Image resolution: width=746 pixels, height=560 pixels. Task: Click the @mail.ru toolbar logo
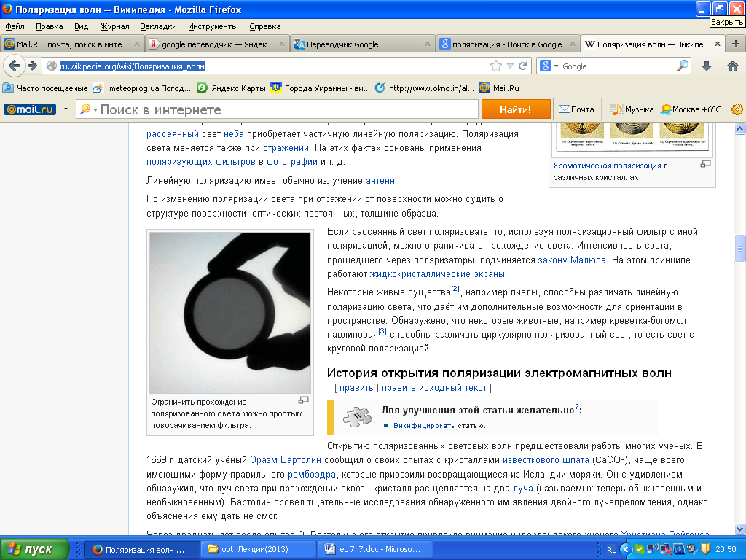coord(29,109)
